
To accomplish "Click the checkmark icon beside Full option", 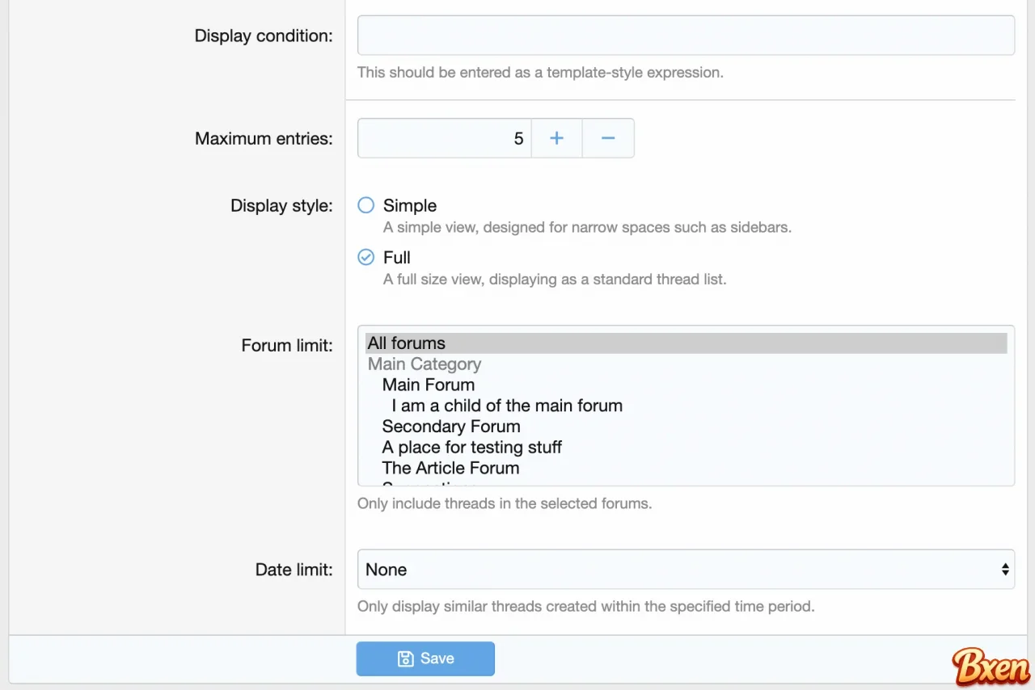I will (x=365, y=257).
